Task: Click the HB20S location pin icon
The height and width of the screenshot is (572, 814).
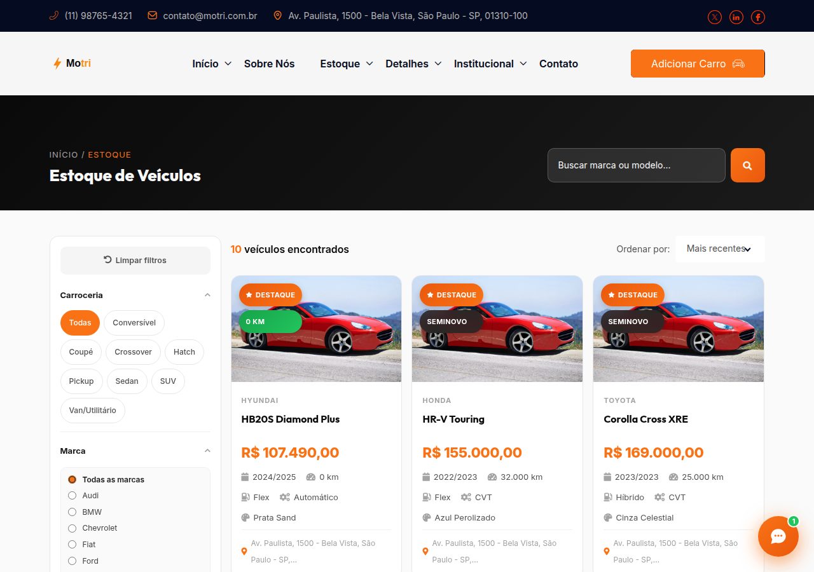Action: click(244, 552)
